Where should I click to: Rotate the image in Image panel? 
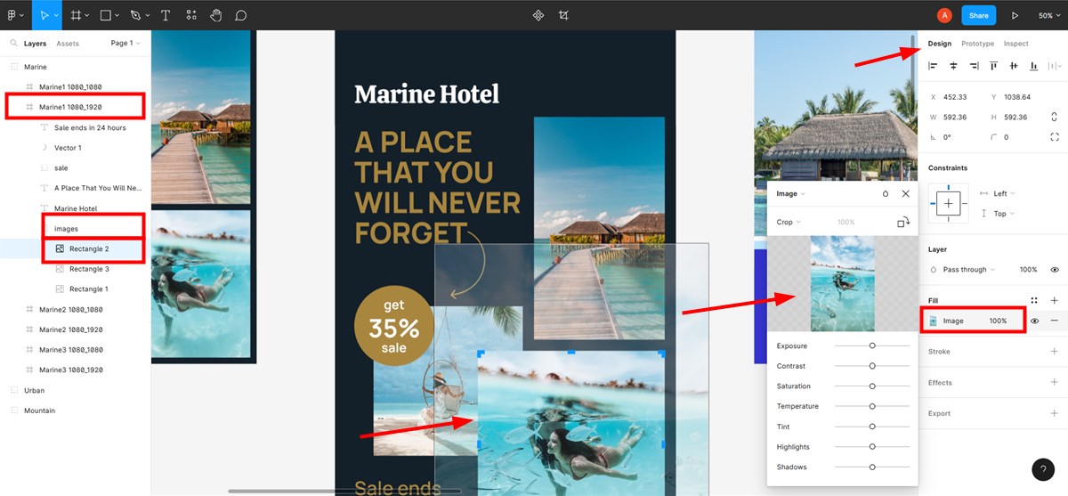pos(903,222)
